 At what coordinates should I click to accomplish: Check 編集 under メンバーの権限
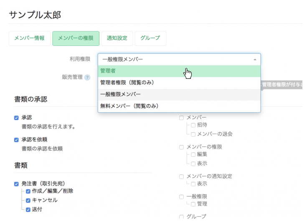tap(193, 155)
